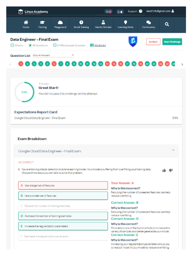Click the Linux Academy logo icon

pyautogui.click(x=20, y=12)
